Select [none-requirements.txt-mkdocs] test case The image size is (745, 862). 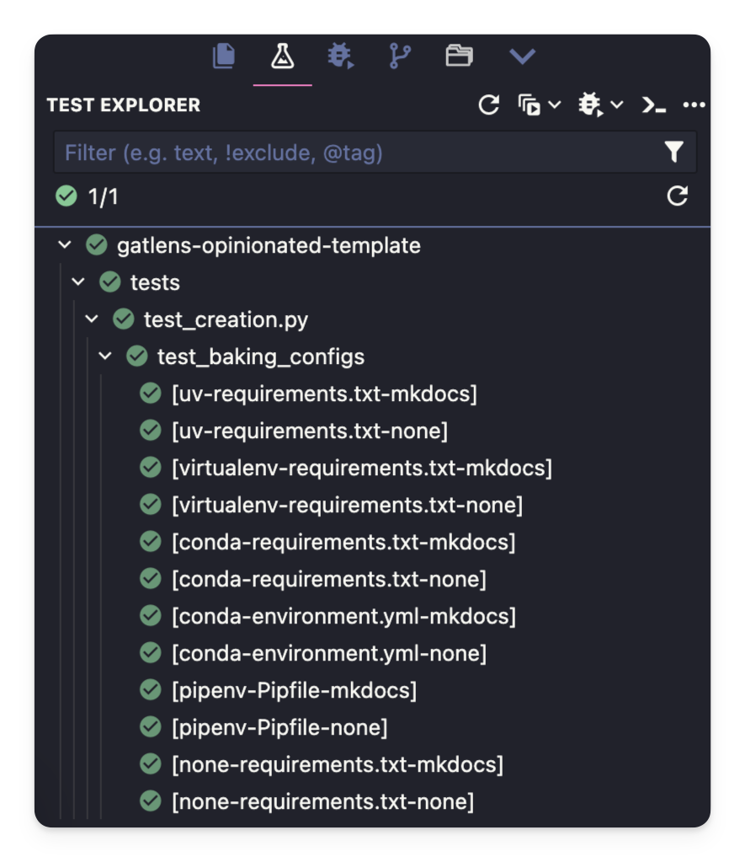pyautogui.click(x=338, y=765)
